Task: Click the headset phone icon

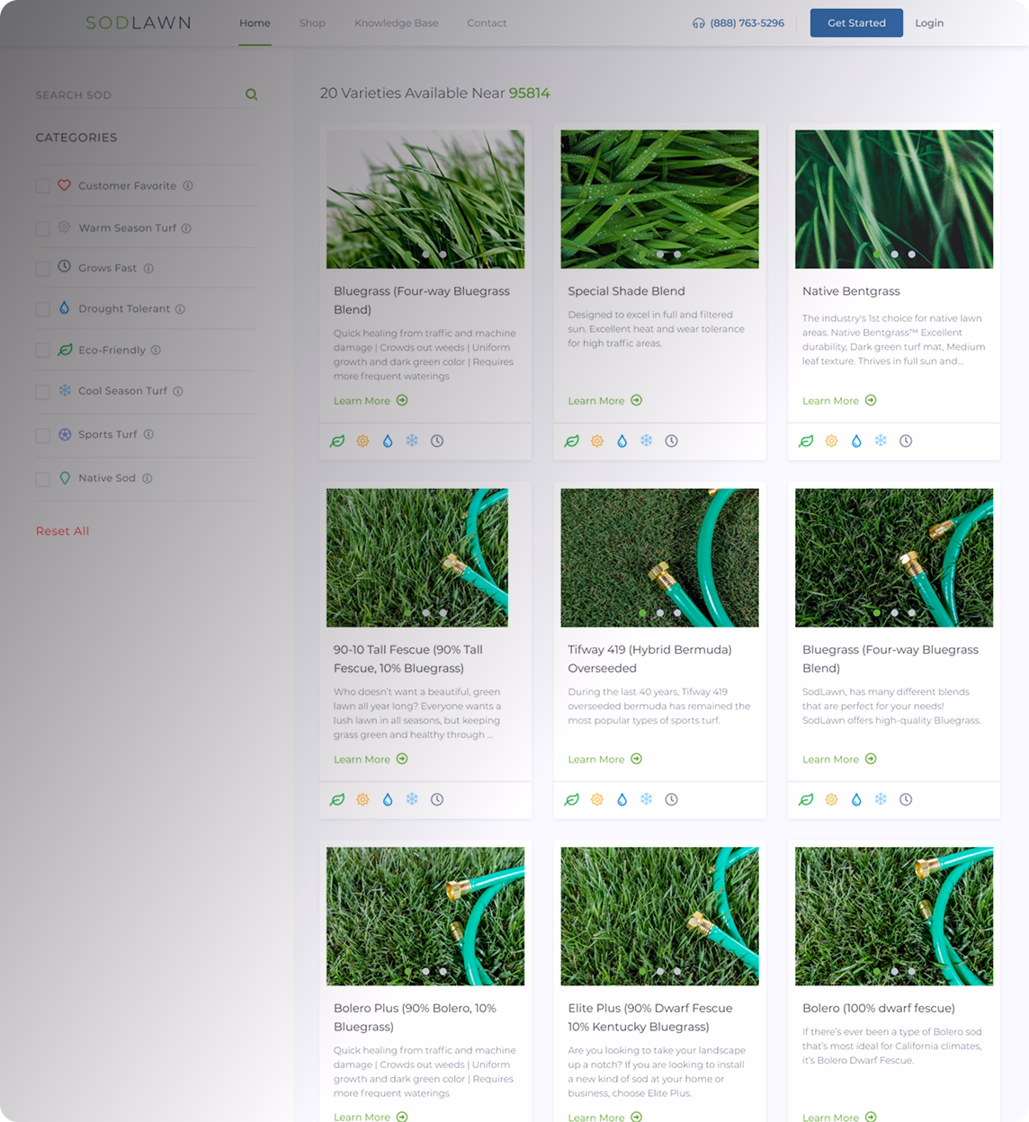Action: [698, 23]
